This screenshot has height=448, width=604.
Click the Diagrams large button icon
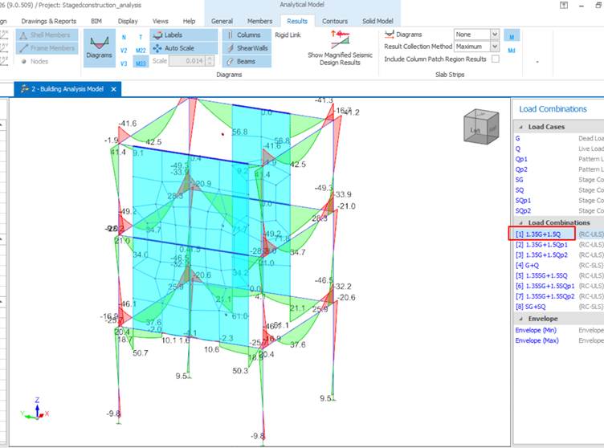(100, 47)
